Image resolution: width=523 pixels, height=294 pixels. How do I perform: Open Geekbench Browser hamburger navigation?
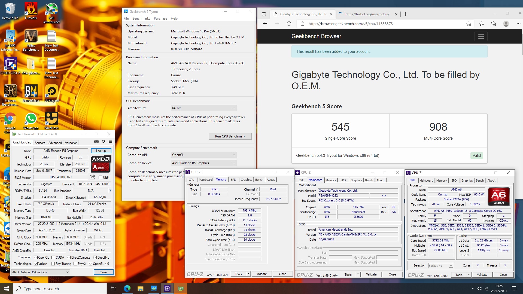[x=481, y=36]
